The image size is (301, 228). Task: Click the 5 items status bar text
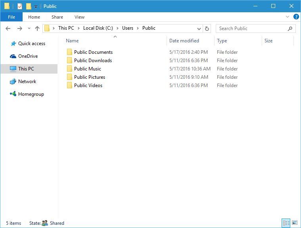click(13, 223)
